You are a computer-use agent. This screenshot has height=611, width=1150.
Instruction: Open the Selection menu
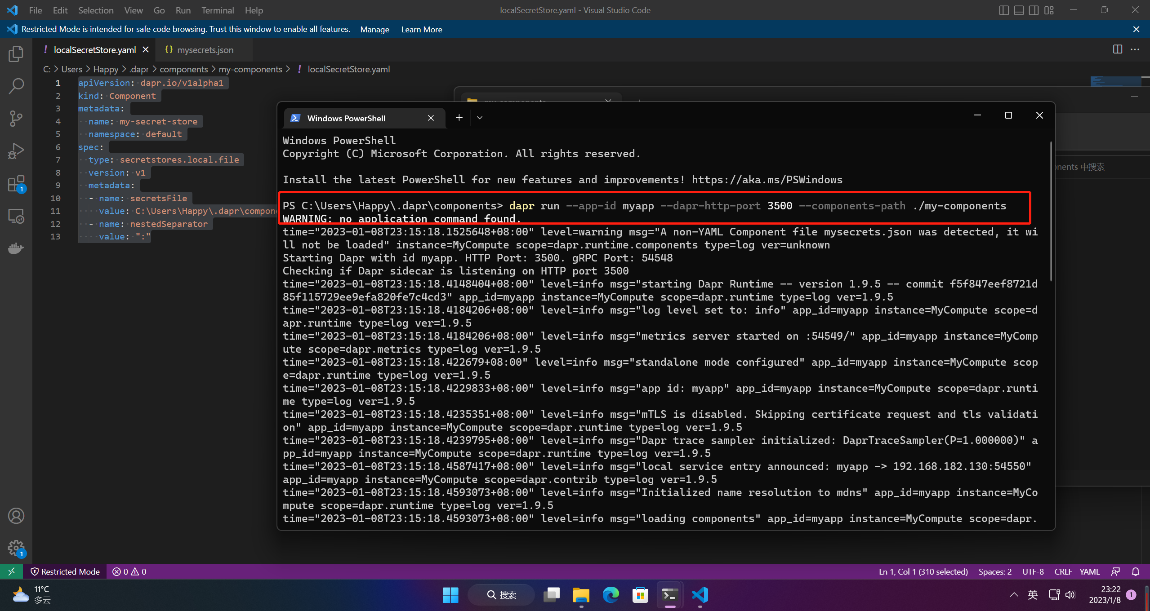pos(95,10)
